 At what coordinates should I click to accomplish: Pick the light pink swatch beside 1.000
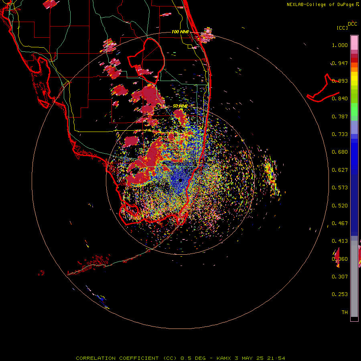coord(354,43)
